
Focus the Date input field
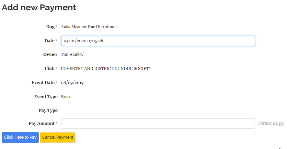(158, 41)
